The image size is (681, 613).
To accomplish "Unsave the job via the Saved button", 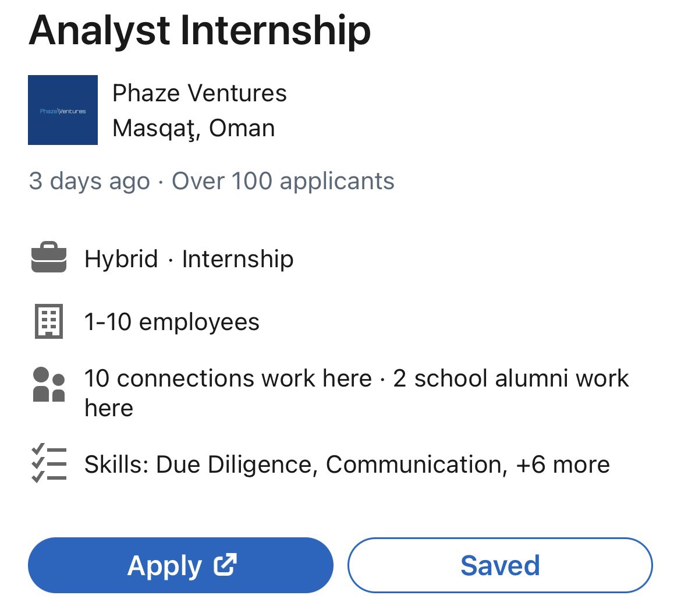I will pyautogui.click(x=500, y=565).
